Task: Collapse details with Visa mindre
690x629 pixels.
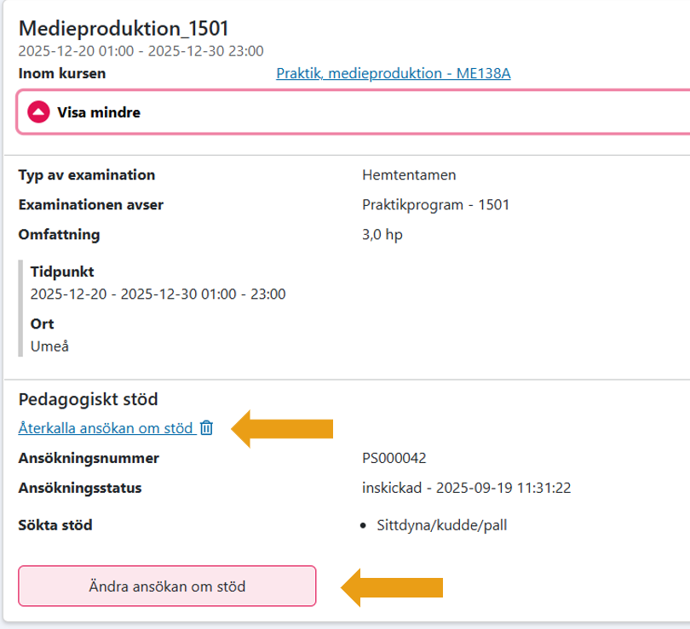Action: 98,112
